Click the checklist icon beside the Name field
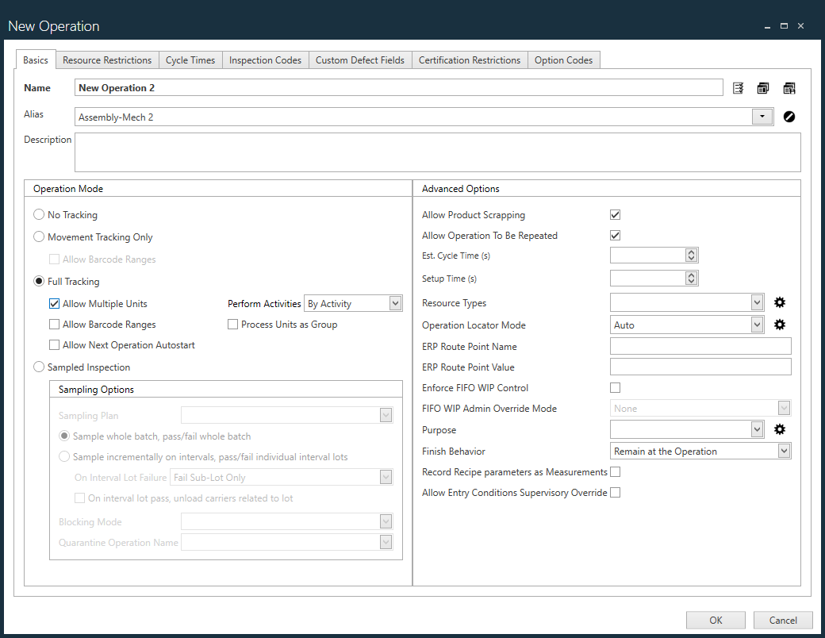Viewport: 825px width, 638px height. [739, 87]
